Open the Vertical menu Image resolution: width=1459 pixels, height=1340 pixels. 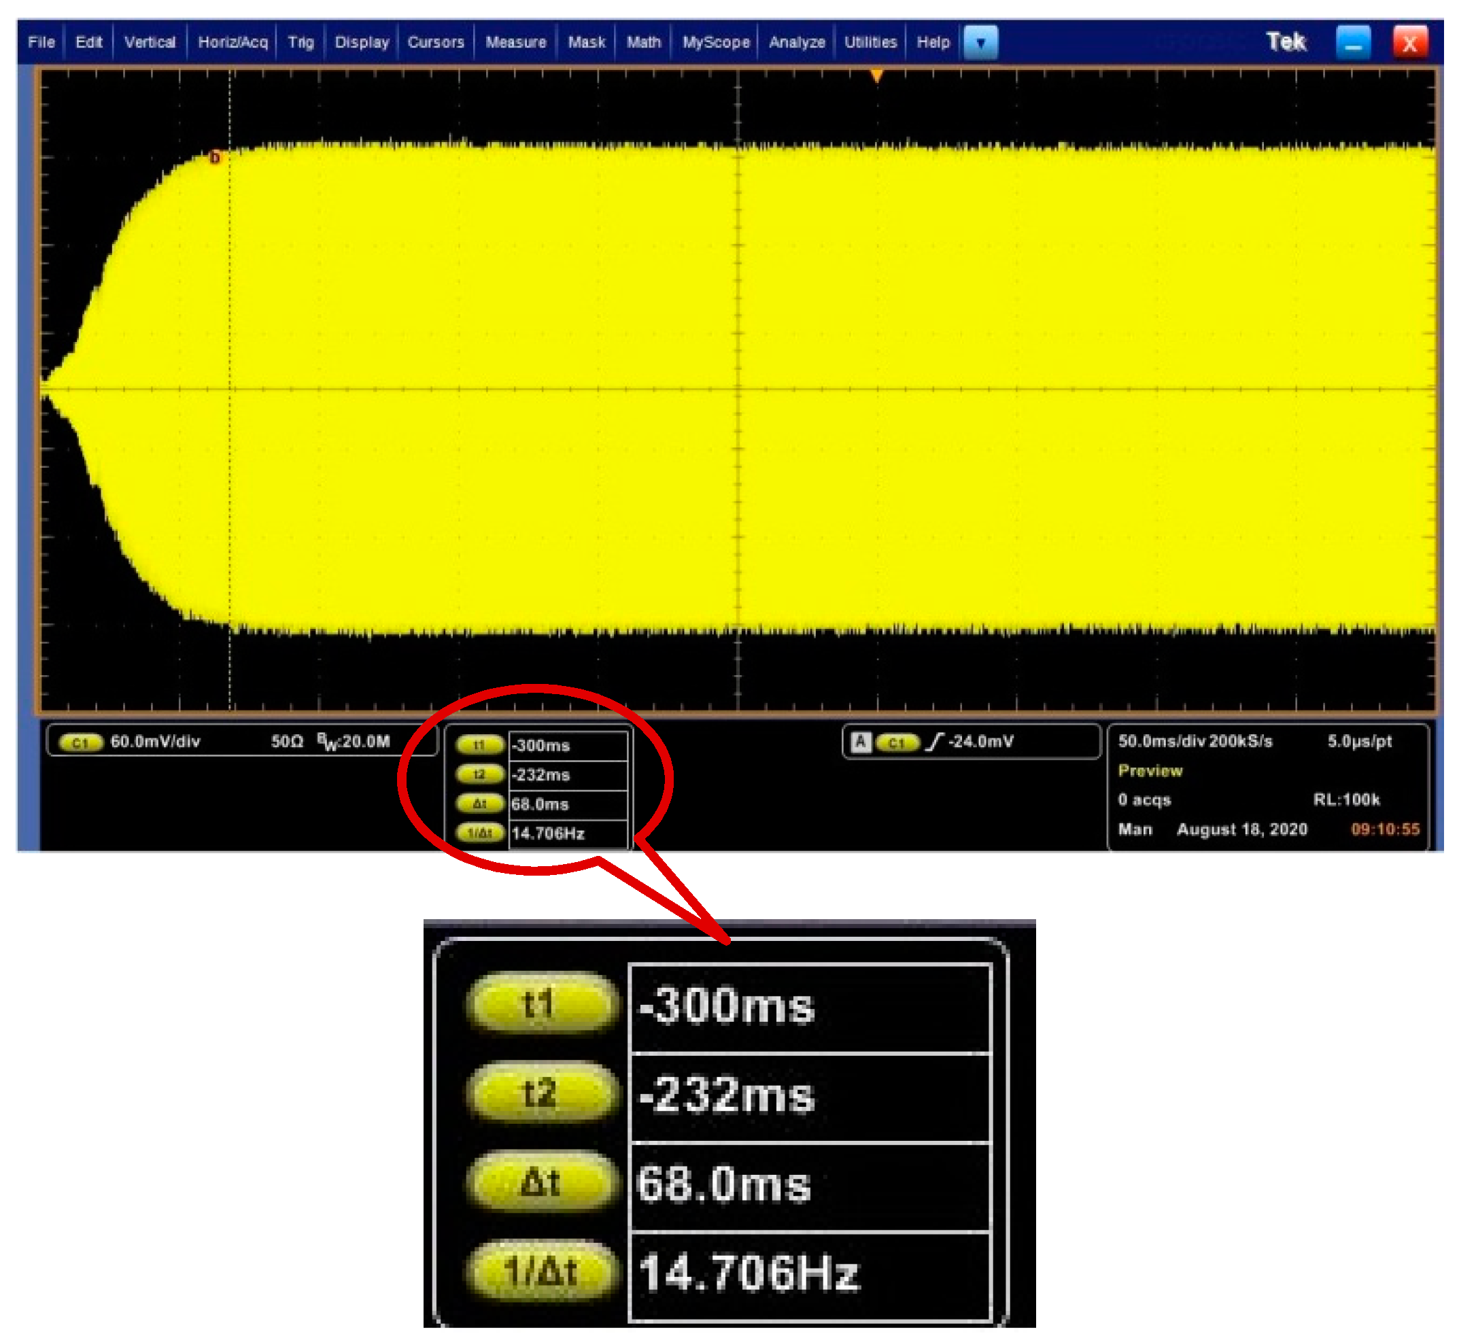tap(150, 42)
